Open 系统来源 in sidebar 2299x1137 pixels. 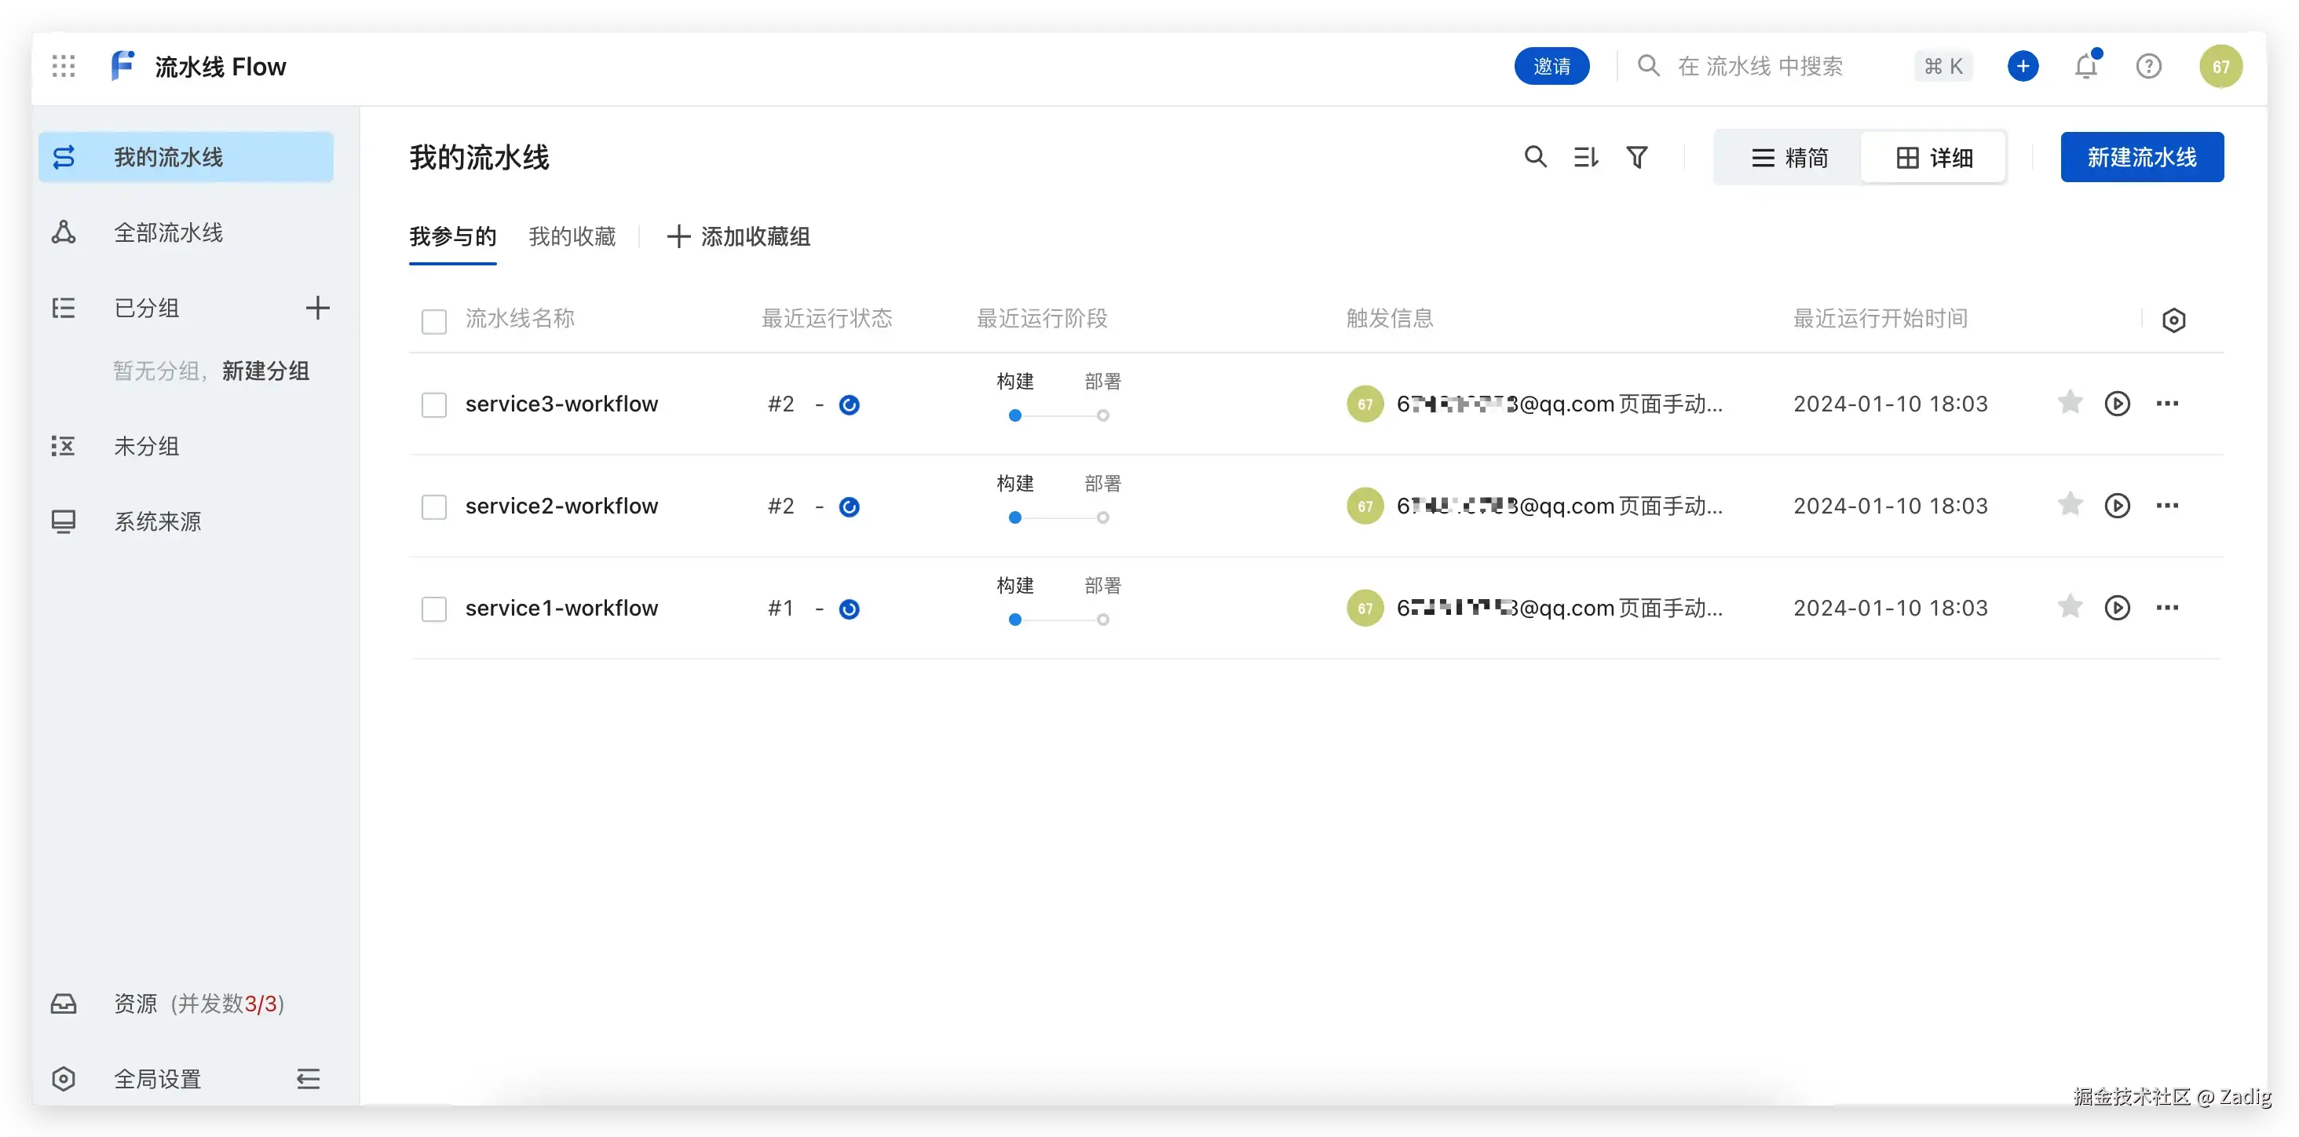click(x=185, y=521)
